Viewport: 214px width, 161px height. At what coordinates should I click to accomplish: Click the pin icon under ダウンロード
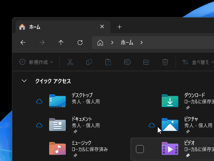[x=188, y=108]
